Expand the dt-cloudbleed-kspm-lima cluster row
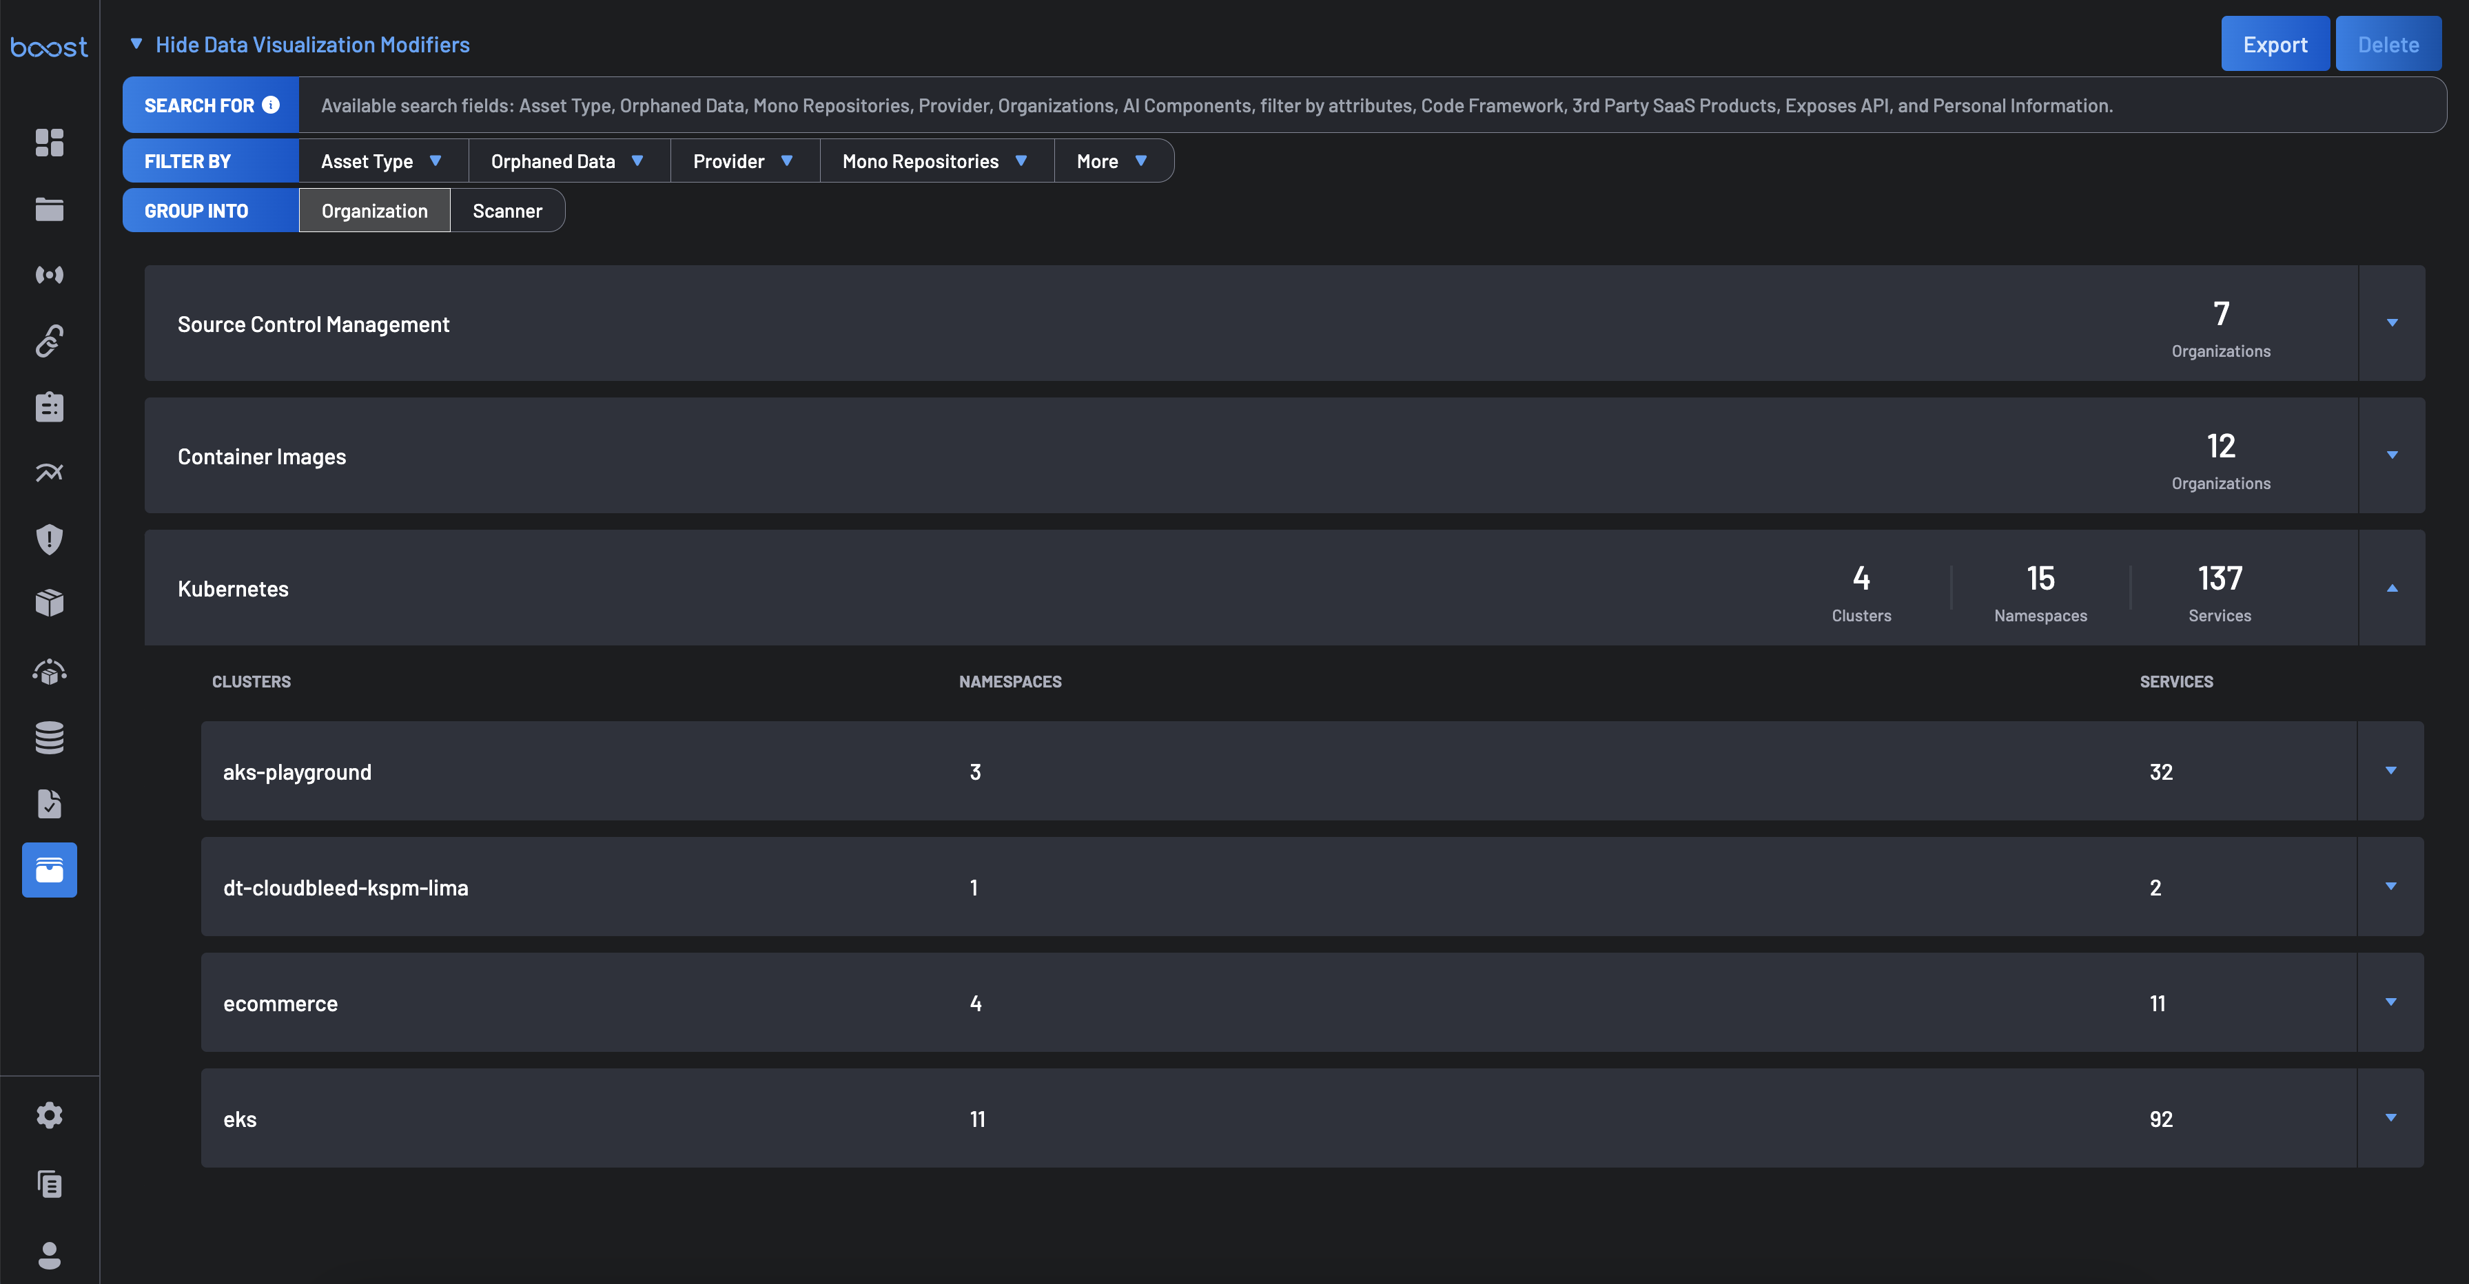Viewport: 2469px width, 1284px height. 2390,887
